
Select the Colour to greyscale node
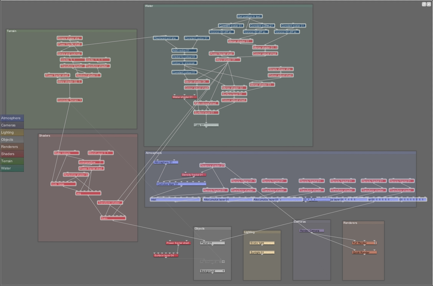[x=184, y=63]
